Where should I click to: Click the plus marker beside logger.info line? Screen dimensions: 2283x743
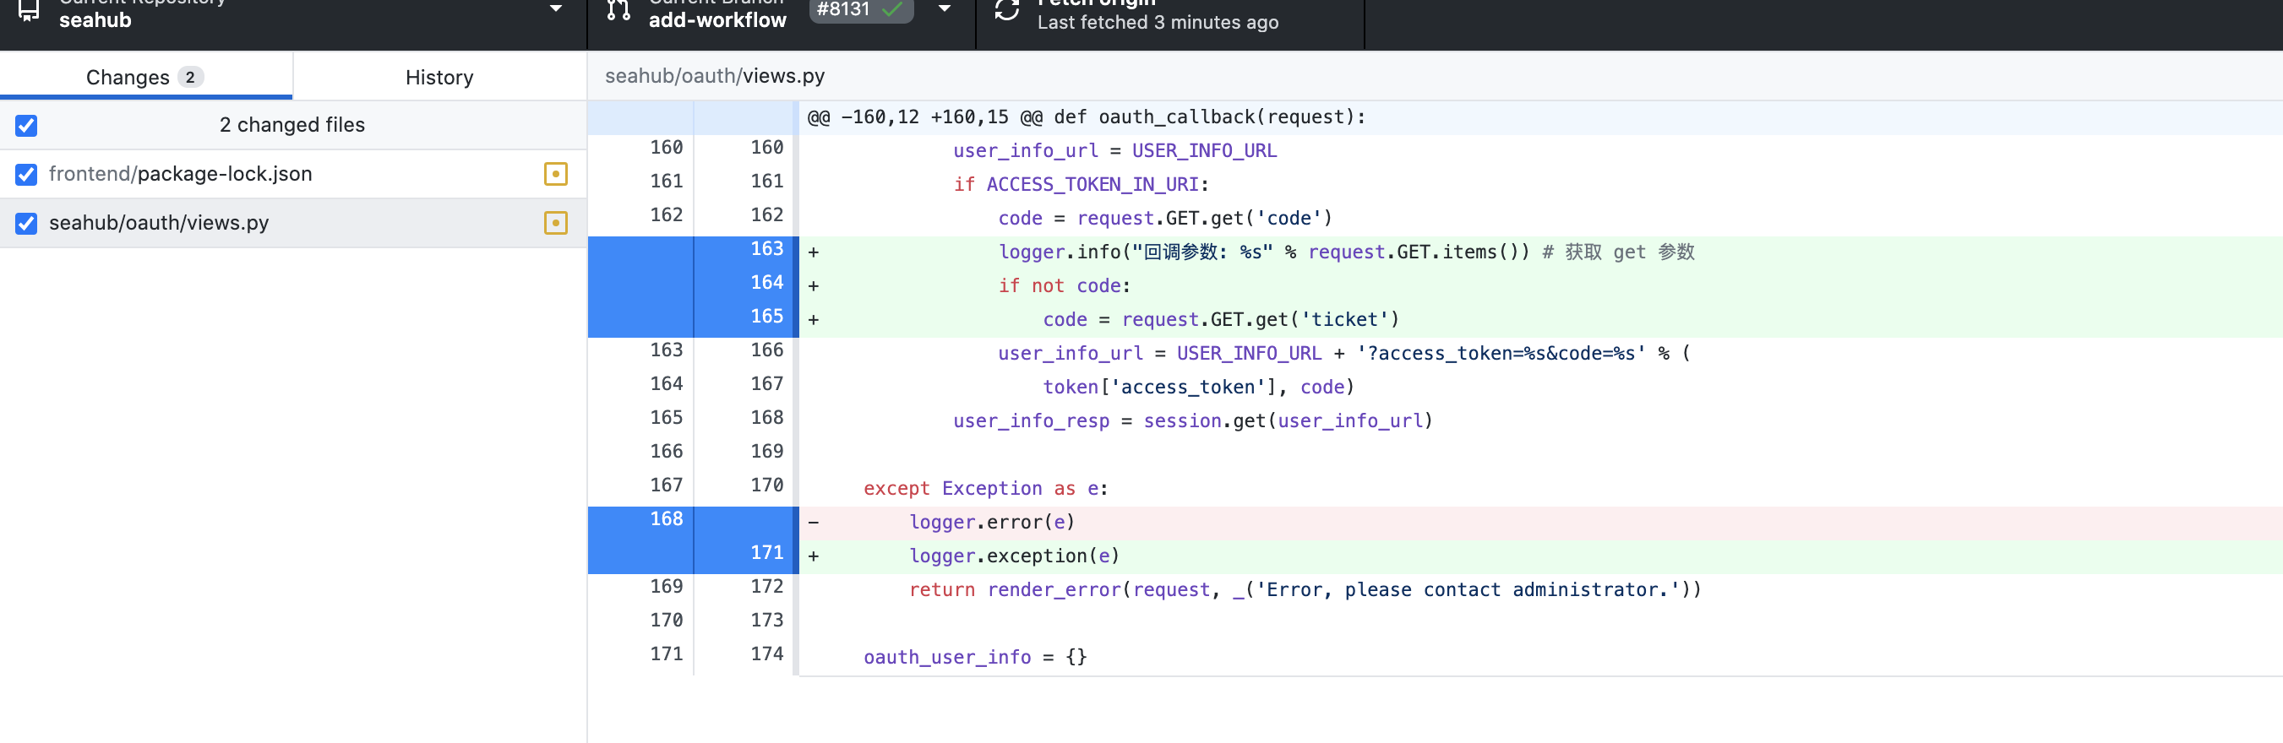[813, 253]
